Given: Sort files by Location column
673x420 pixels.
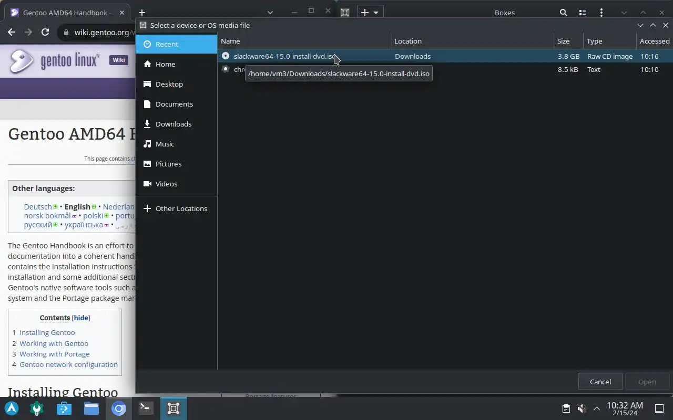Looking at the screenshot, I should pyautogui.click(x=473, y=41).
